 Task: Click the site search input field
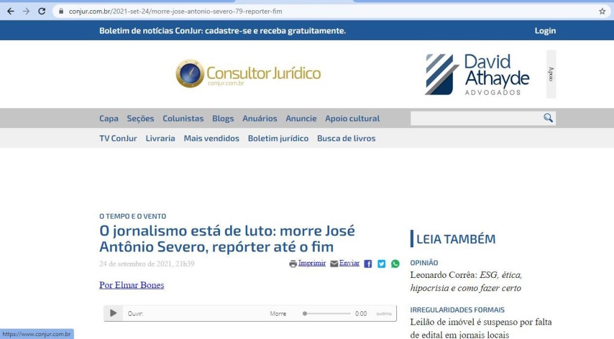[x=475, y=119]
